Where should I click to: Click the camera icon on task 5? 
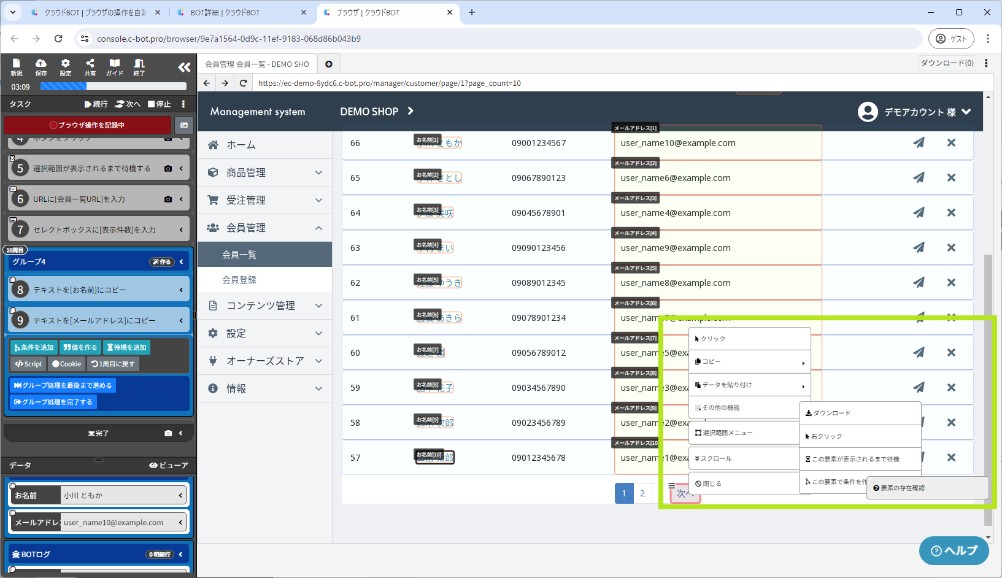(x=168, y=168)
